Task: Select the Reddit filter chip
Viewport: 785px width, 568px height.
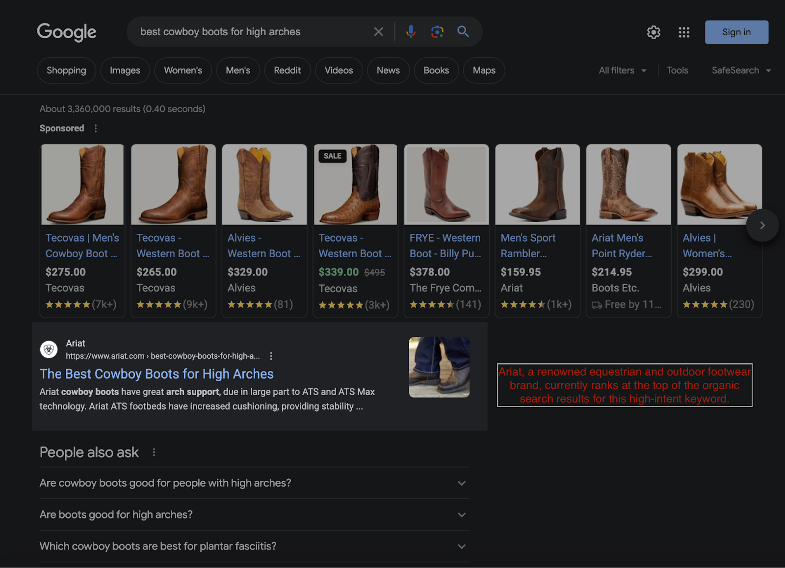Action: pyautogui.click(x=287, y=71)
